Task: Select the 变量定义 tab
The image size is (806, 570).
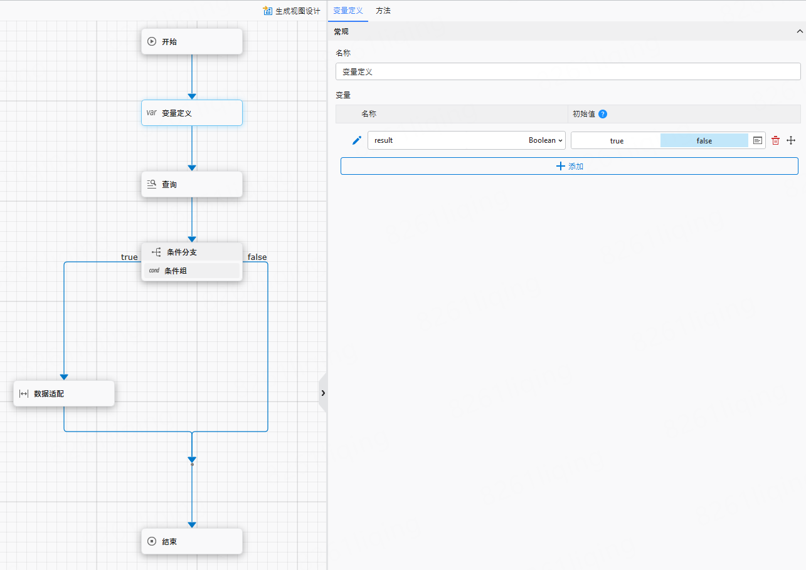Action: click(x=348, y=11)
